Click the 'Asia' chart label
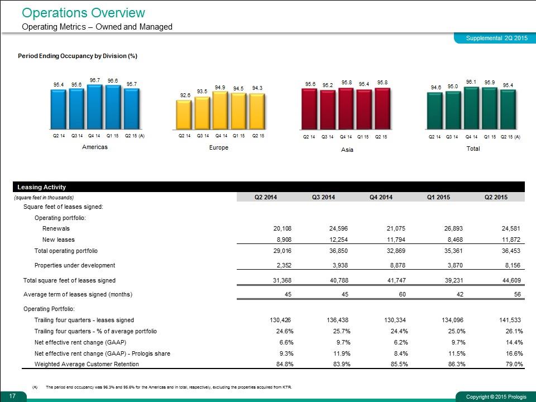Screen dimensions: 536x402 click(x=347, y=150)
